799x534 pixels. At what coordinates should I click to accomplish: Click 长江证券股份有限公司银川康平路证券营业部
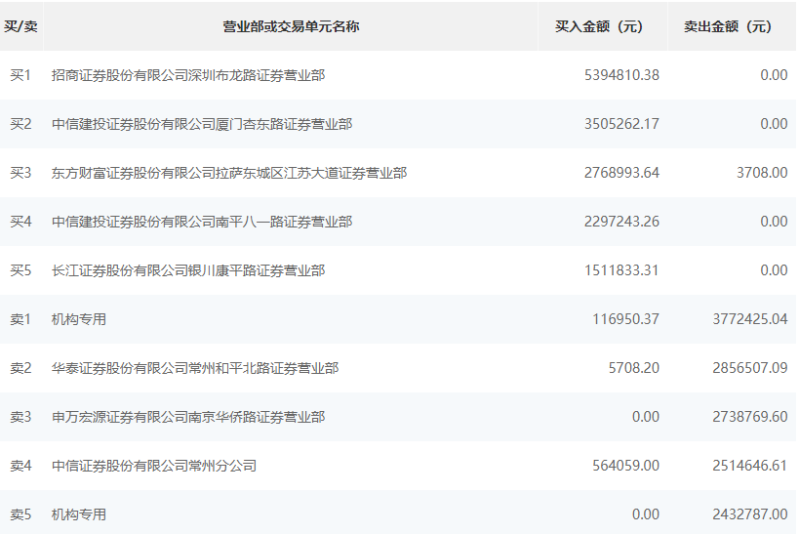click(x=188, y=270)
